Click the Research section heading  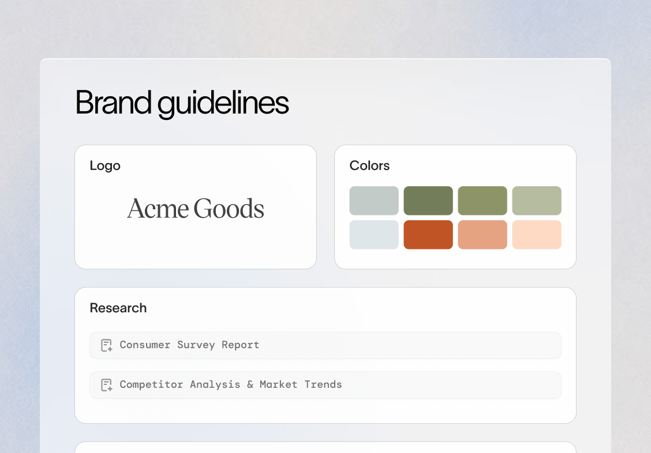point(118,308)
